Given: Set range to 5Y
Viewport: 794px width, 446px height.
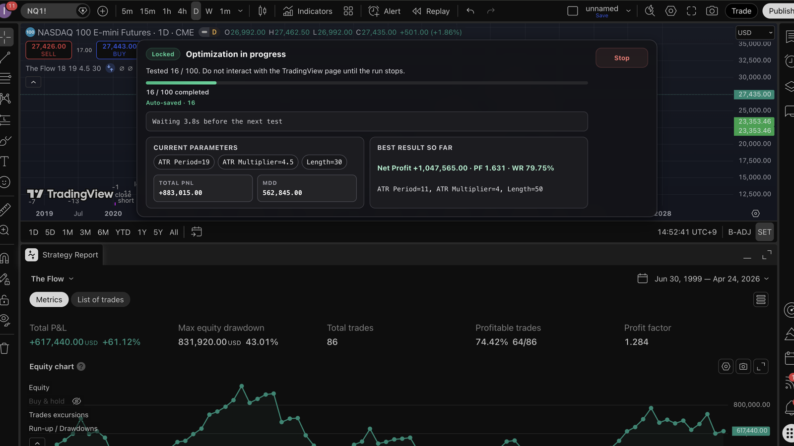Looking at the screenshot, I should coord(158,232).
